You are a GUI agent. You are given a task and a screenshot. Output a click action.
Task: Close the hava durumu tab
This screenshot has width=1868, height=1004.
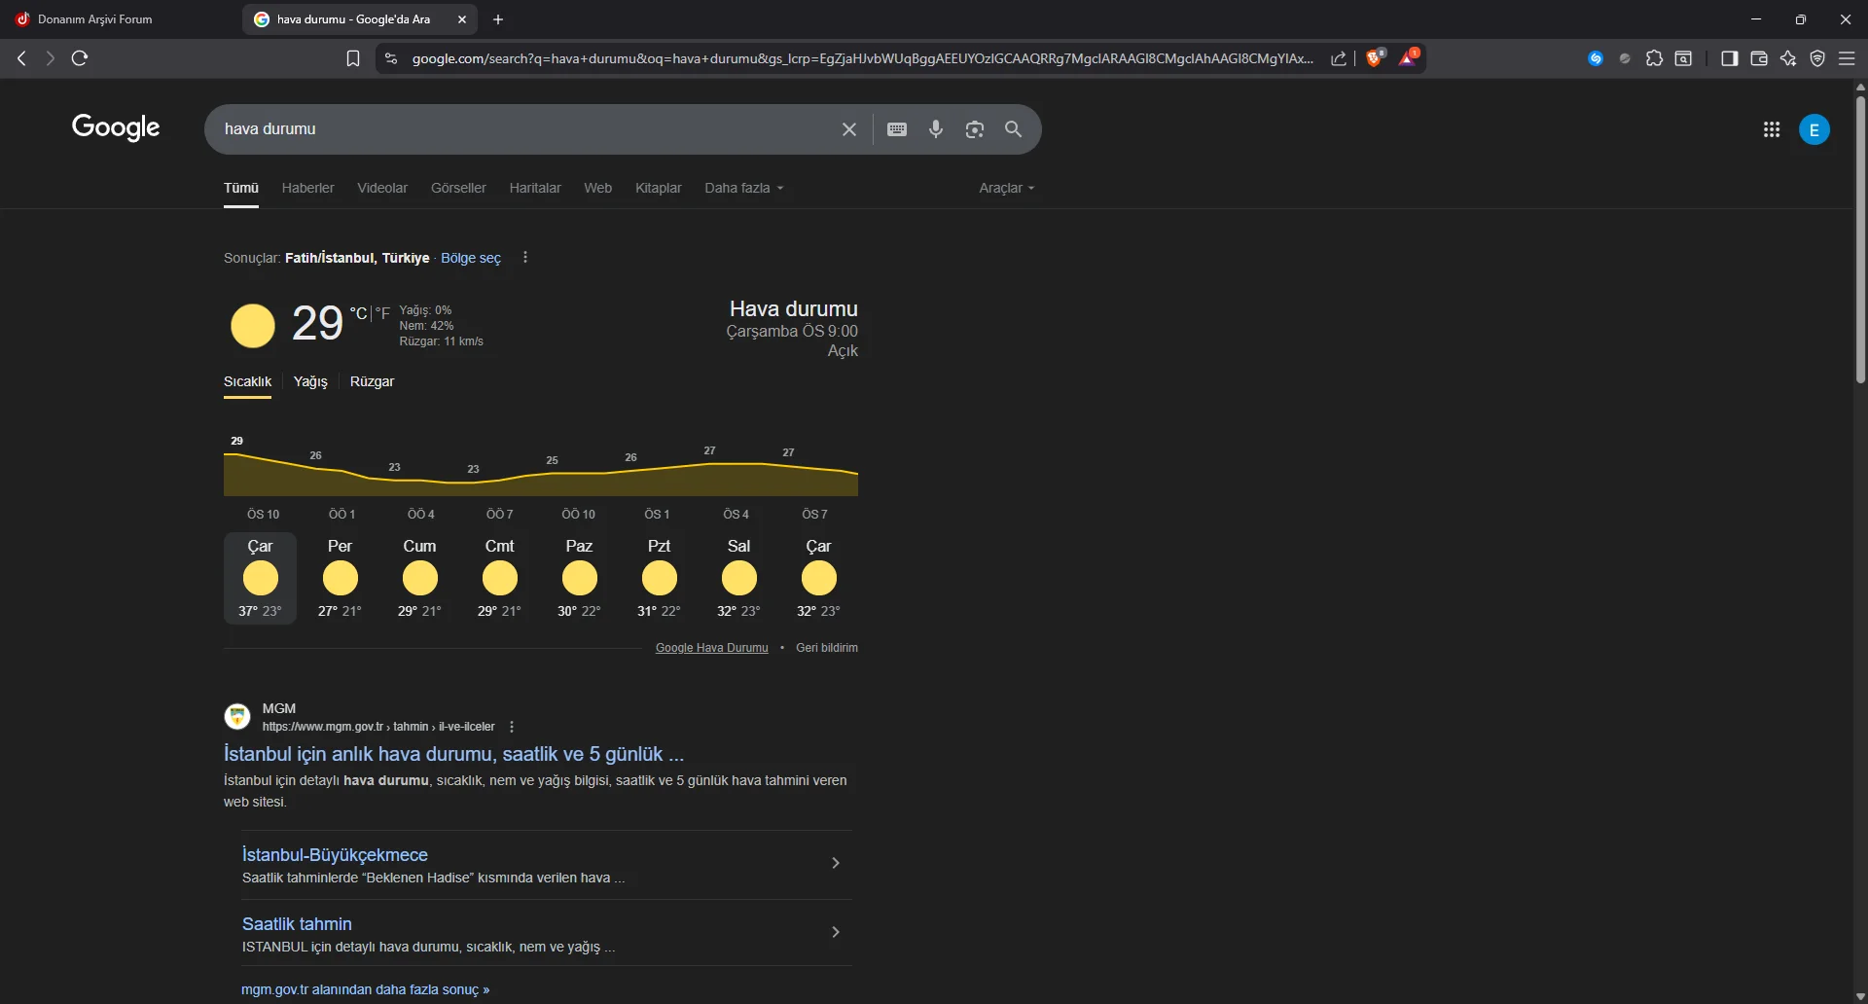coord(462,19)
